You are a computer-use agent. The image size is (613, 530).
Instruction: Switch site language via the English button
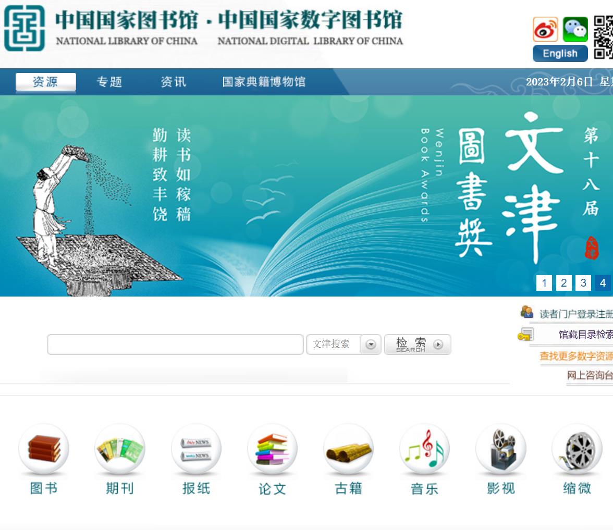[x=560, y=53]
